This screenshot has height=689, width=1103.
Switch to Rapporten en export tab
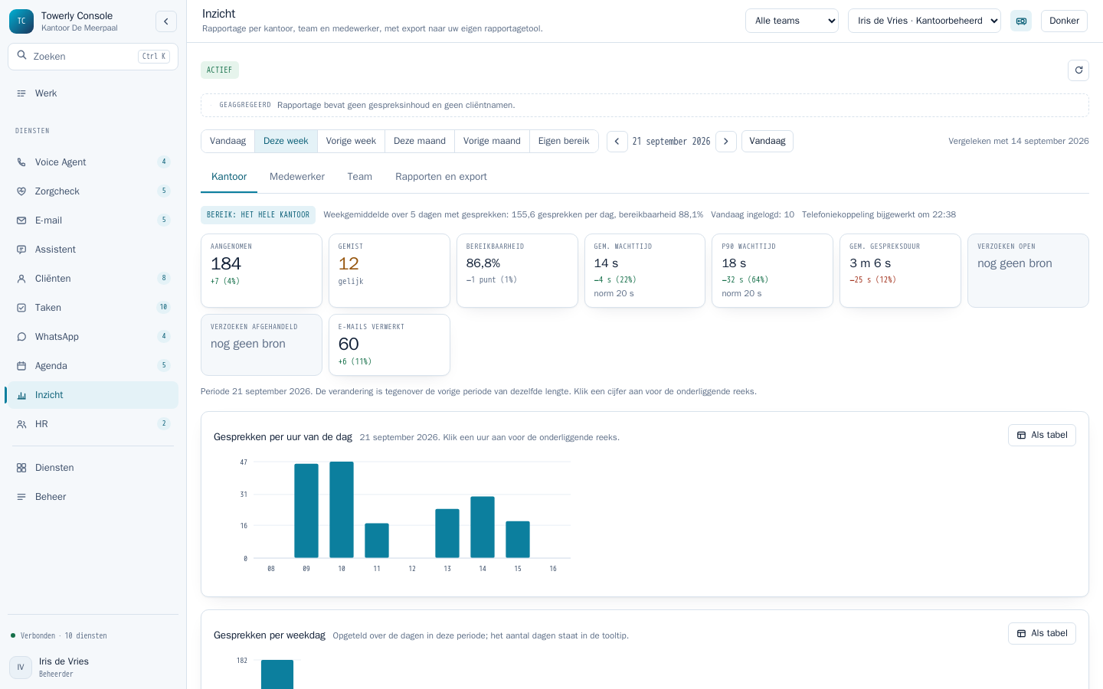(x=441, y=177)
